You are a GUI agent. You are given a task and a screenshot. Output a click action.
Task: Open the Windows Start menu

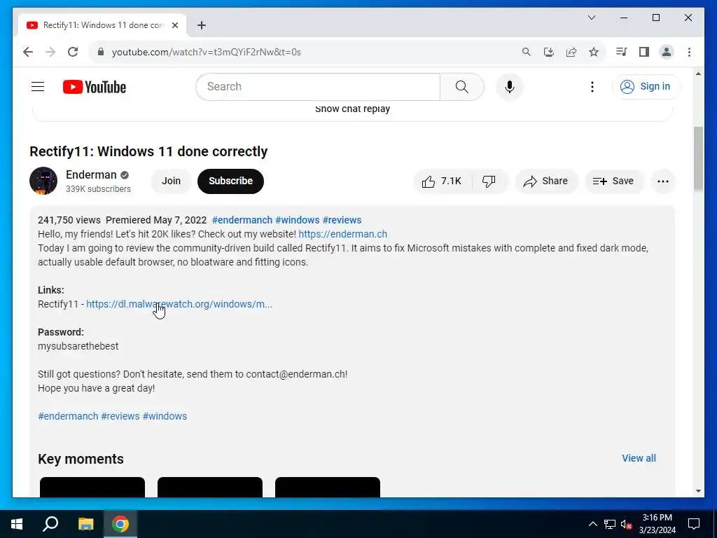[17, 524]
